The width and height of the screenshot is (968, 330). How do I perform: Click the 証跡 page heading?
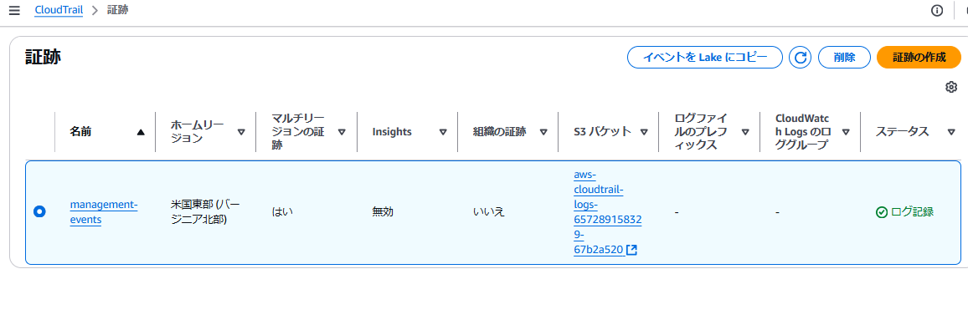click(x=43, y=58)
